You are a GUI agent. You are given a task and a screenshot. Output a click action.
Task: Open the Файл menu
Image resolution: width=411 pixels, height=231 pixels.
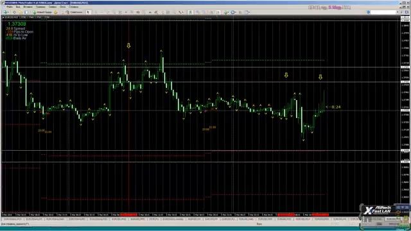[10, 7]
